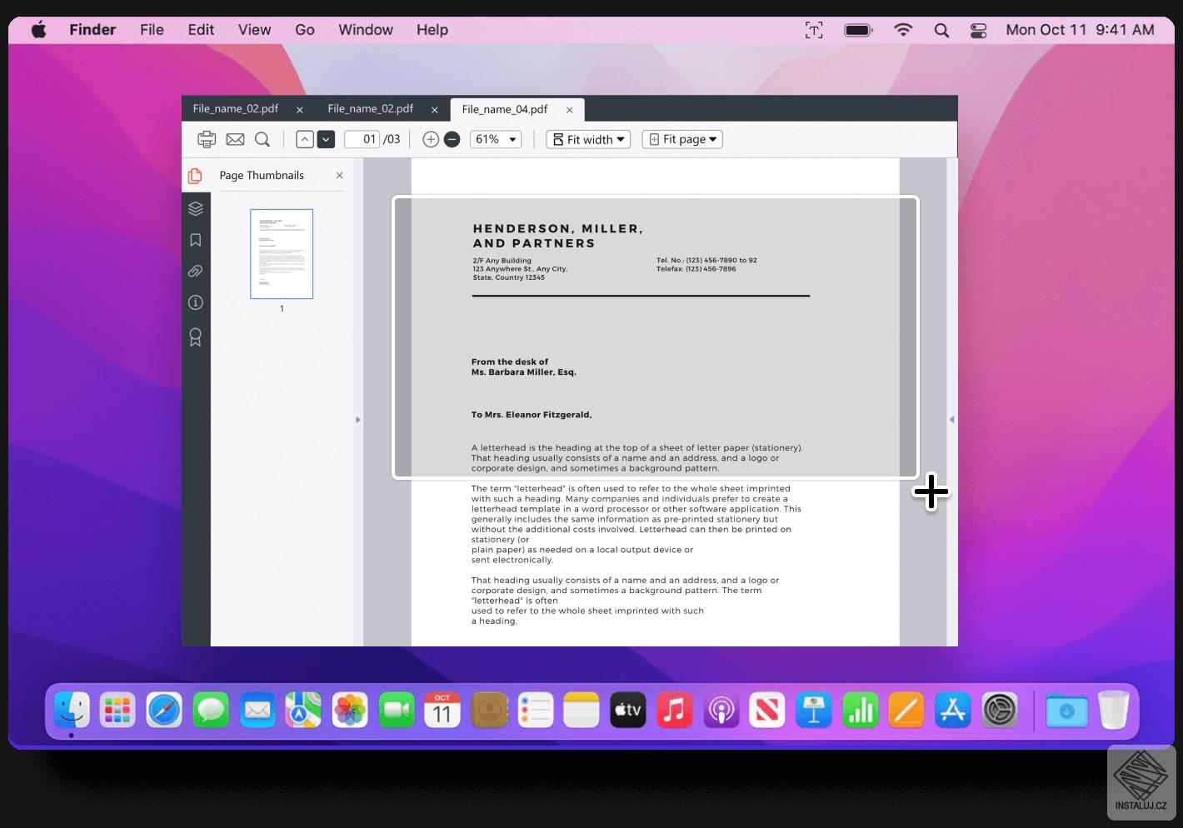Open Control Center in the menu bar

pos(979,30)
